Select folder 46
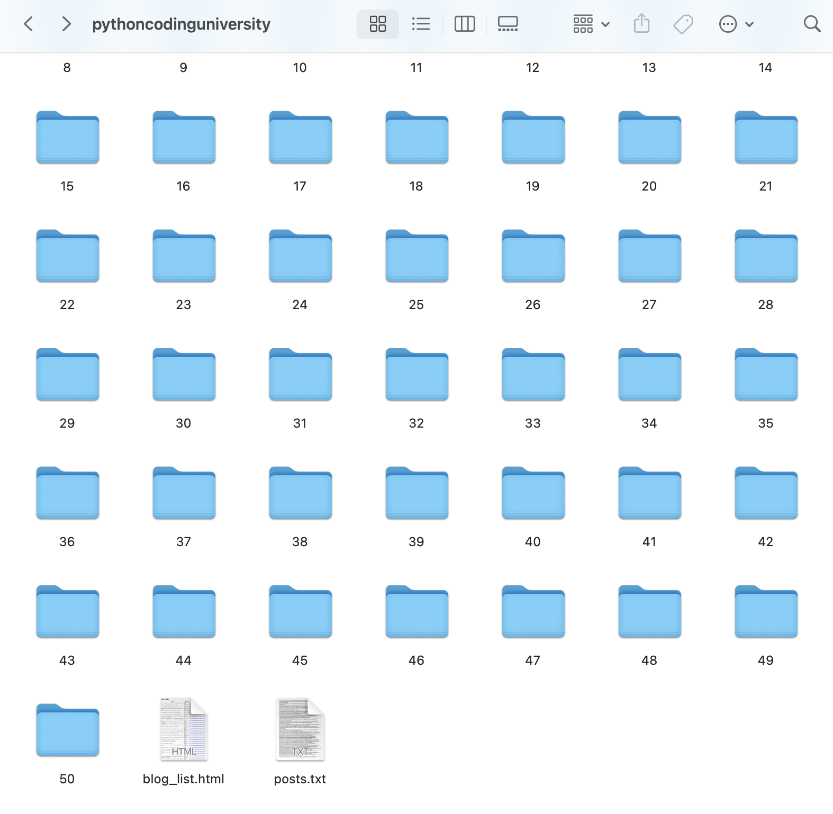Image resolution: width=833 pixels, height=814 pixels. 417,611
